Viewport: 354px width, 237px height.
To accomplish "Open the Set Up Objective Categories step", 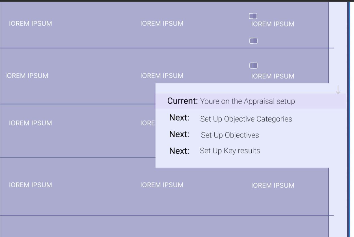I will (x=246, y=119).
